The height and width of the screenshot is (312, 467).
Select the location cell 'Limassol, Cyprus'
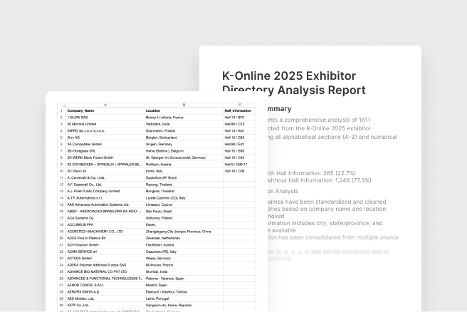[184, 204]
